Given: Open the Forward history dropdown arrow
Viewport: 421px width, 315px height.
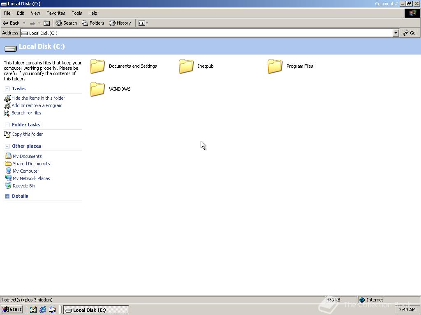Looking at the screenshot, I should click(x=39, y=23).
